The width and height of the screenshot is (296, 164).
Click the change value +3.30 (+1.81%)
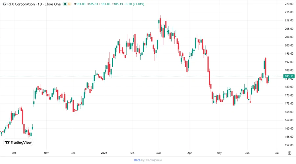click(134, 4)
